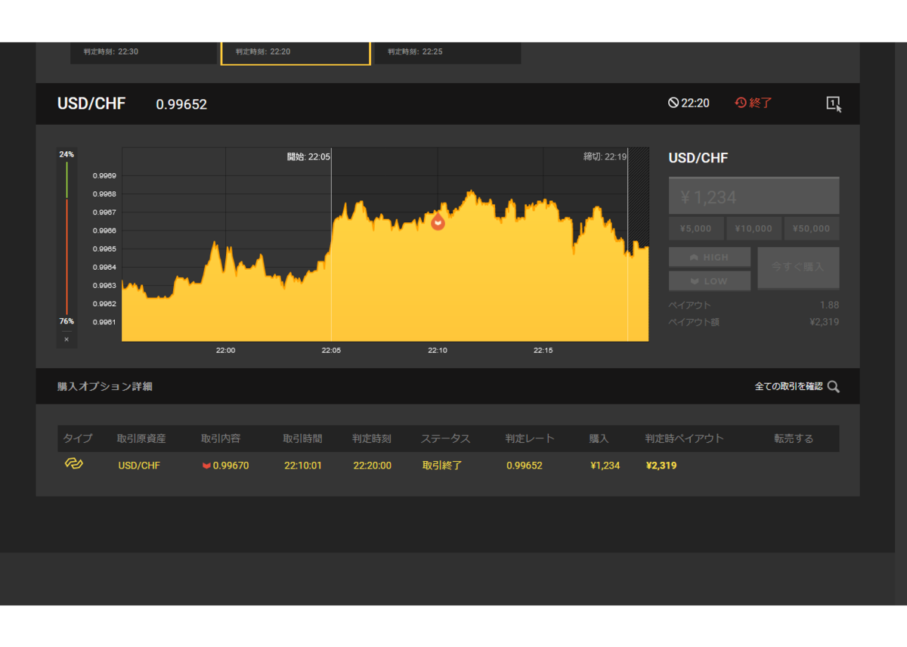
Task: Click the タイプ column header
Action: coord(78,439)
